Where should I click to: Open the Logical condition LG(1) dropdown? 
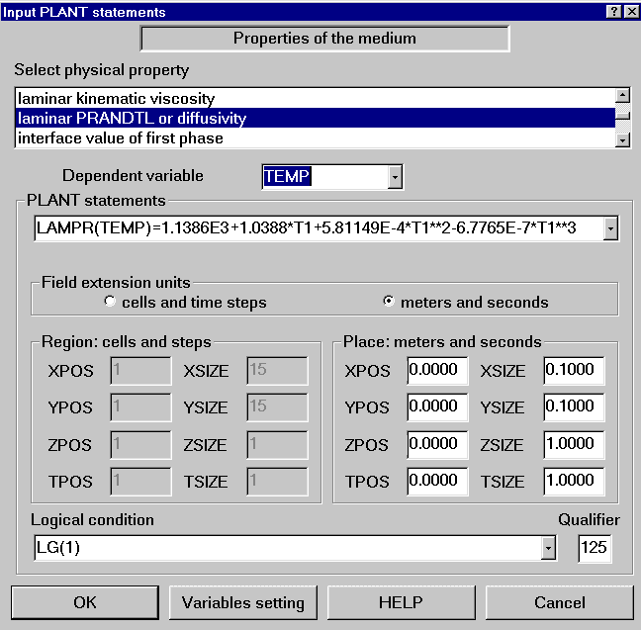point(548,548)
